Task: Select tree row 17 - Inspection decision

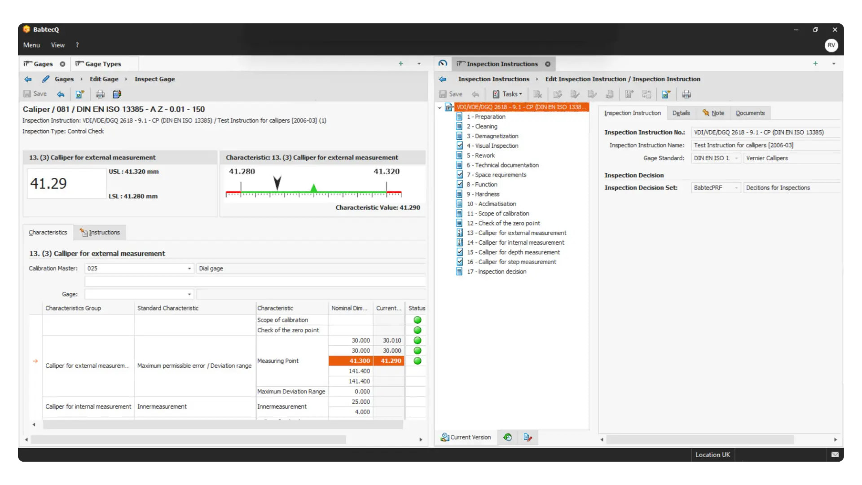Action: pyautogui.click(x=497, y=272)
